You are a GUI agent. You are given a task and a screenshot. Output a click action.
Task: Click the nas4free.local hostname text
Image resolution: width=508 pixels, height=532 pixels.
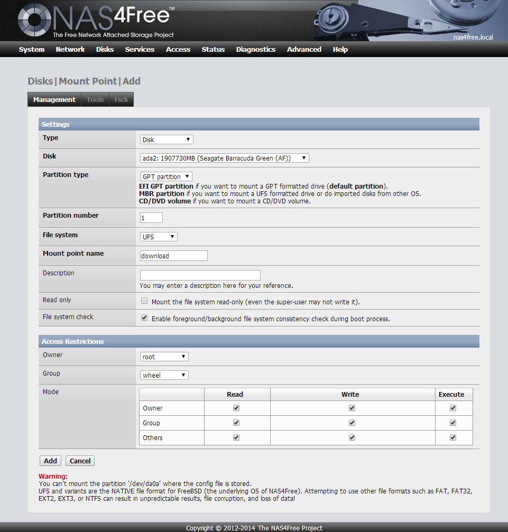pos(473,38)
